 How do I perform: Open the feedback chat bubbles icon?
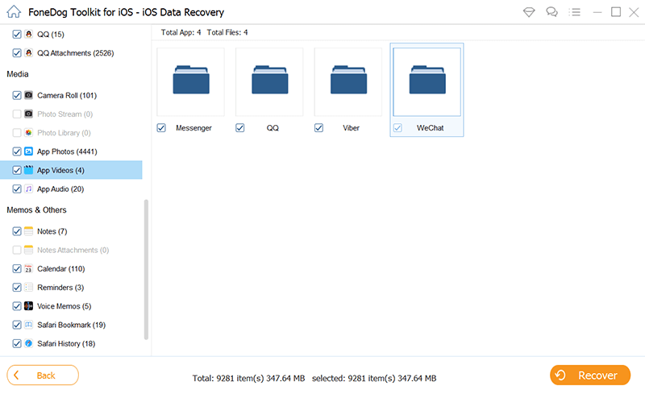(x=551, y=12)
